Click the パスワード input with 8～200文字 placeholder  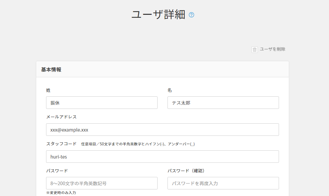tap(102, 183)
